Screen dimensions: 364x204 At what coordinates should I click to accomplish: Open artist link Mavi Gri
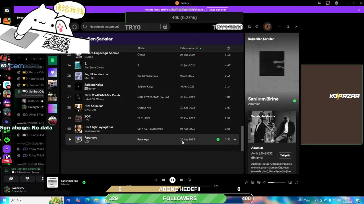(89, 78)
